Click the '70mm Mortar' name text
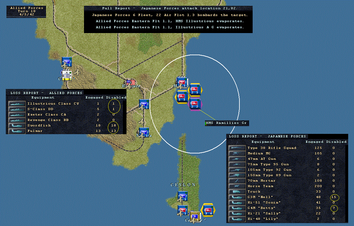Viewport: 354px width, 226px height. tap(261, 181)
